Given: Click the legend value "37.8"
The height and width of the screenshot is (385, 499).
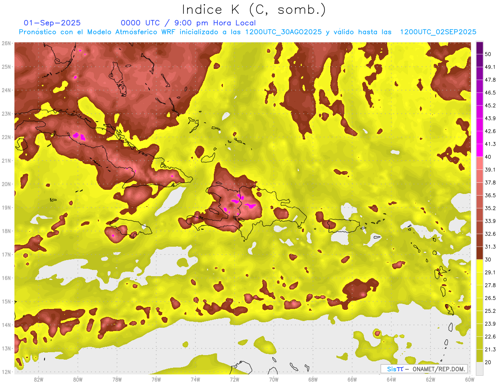Looking at the screenshot, I should click(490, 182).
